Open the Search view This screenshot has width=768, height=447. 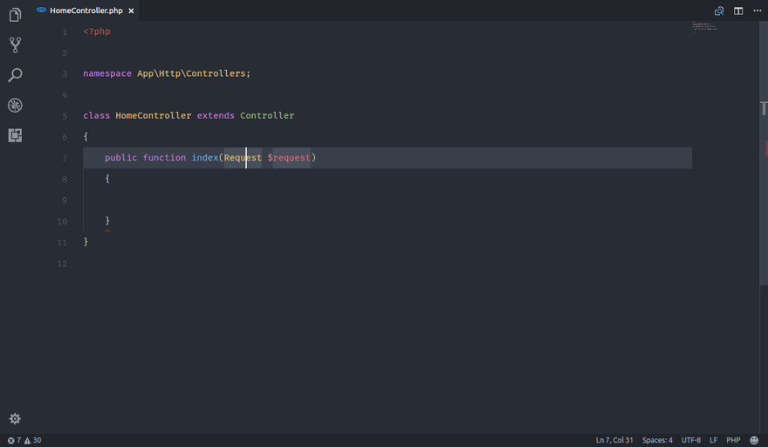[15, 75]
